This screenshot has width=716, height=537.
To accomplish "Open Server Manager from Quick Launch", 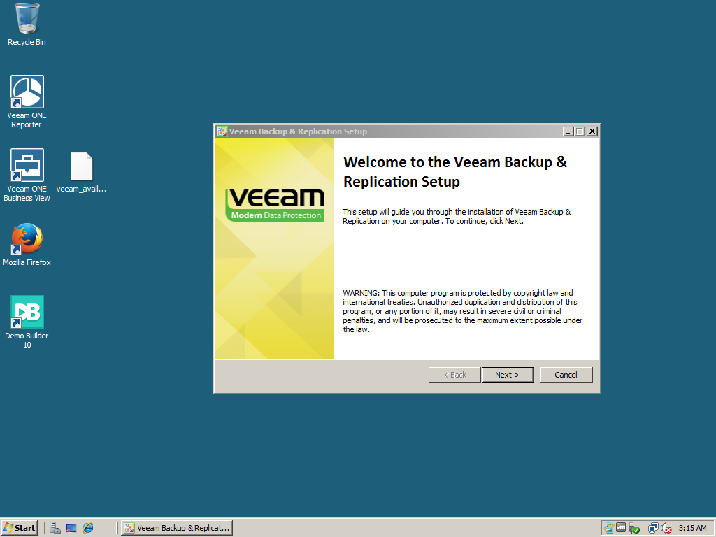I will (x=55, y=528).
